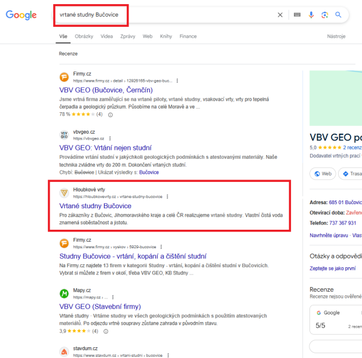The image size is (362, 358).
Task: Open VBV GEO (Bučovice, Černčín) link
Action: click(x=106, y=90)
